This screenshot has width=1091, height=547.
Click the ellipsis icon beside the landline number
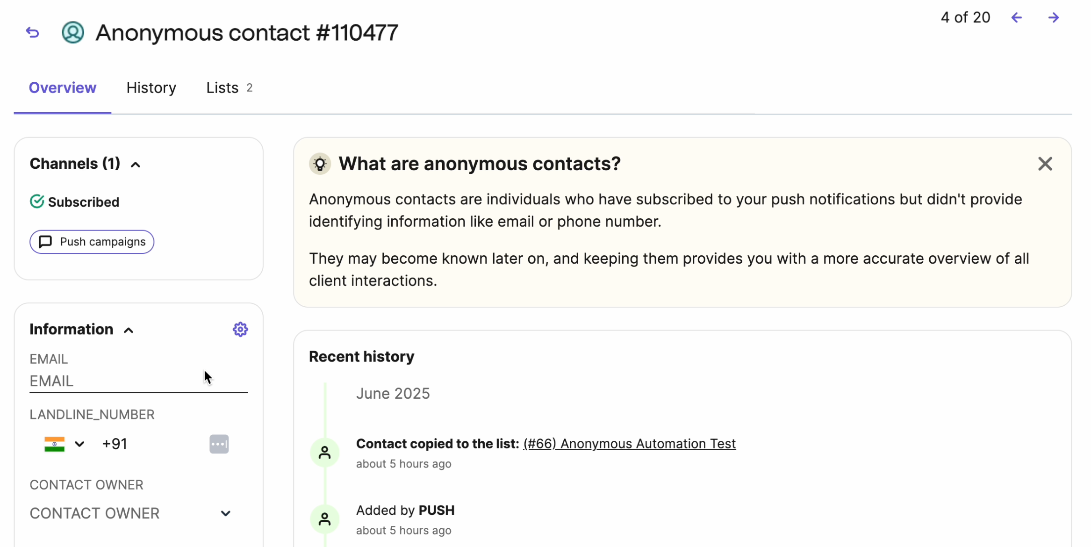pos(219,444)
